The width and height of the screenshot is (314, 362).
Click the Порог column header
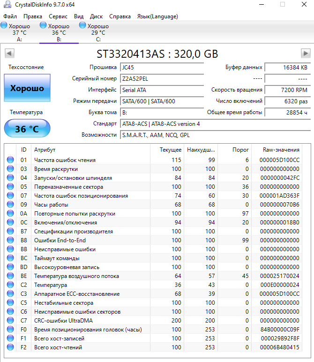234,150
